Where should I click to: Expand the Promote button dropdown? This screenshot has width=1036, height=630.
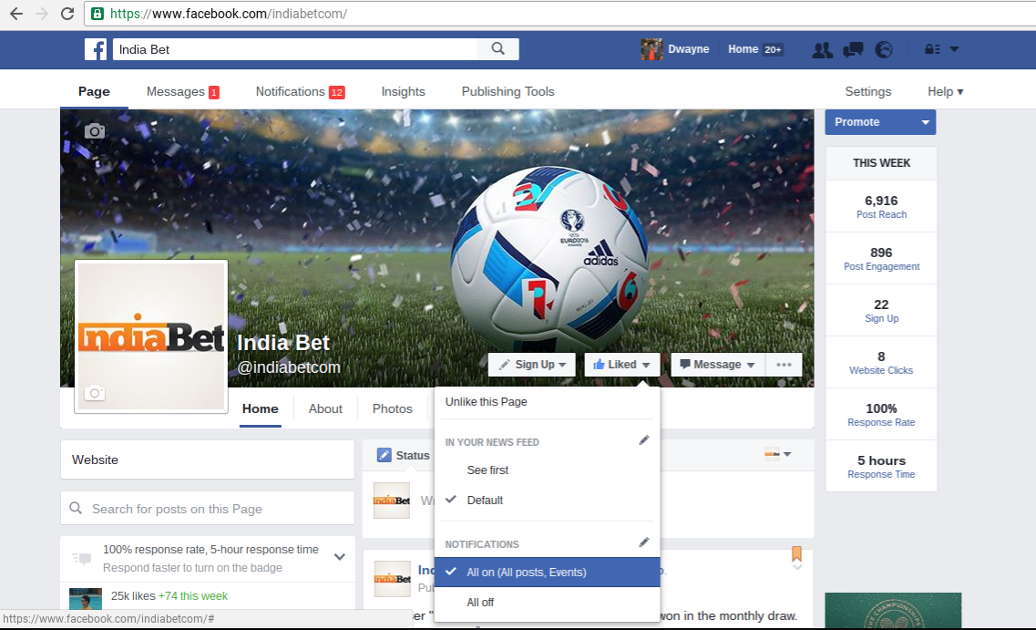[x=926, y=122]
